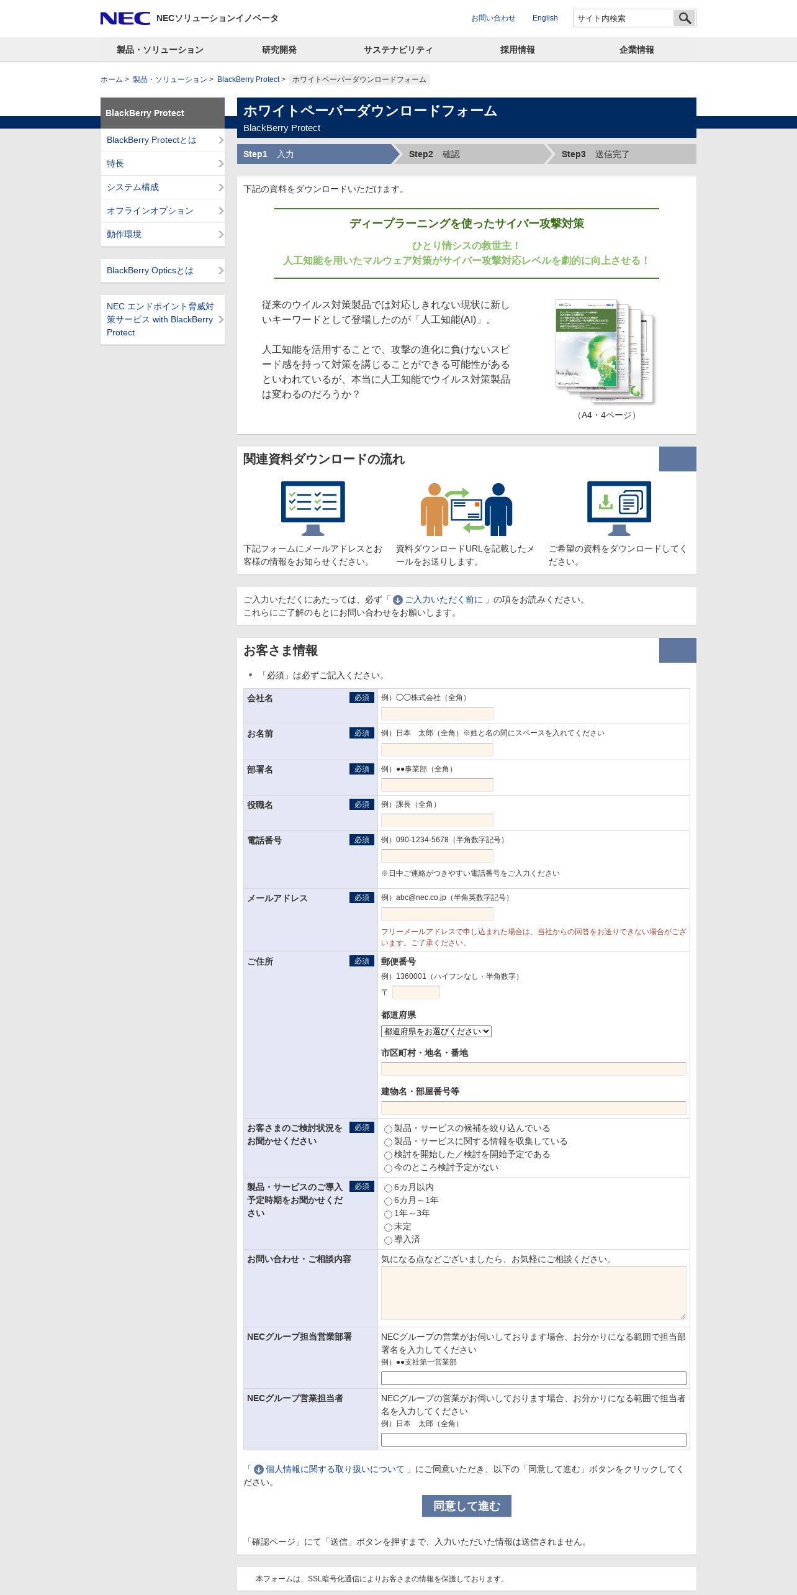Select the 6カ月以内 radio button
The image size is (797, 1595).
[x=388, y=1188]
